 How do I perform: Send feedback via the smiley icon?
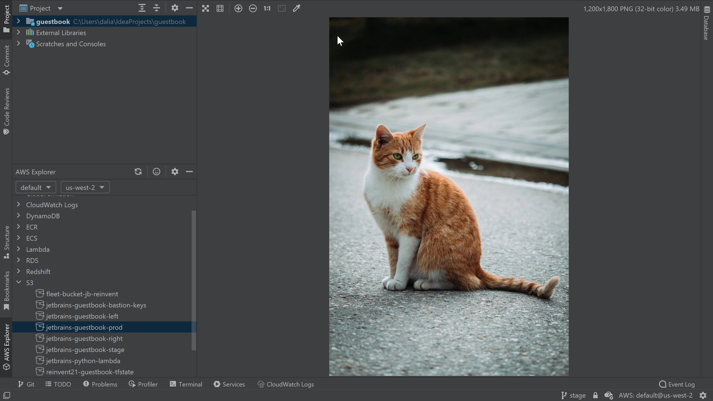tap(156, 172)
